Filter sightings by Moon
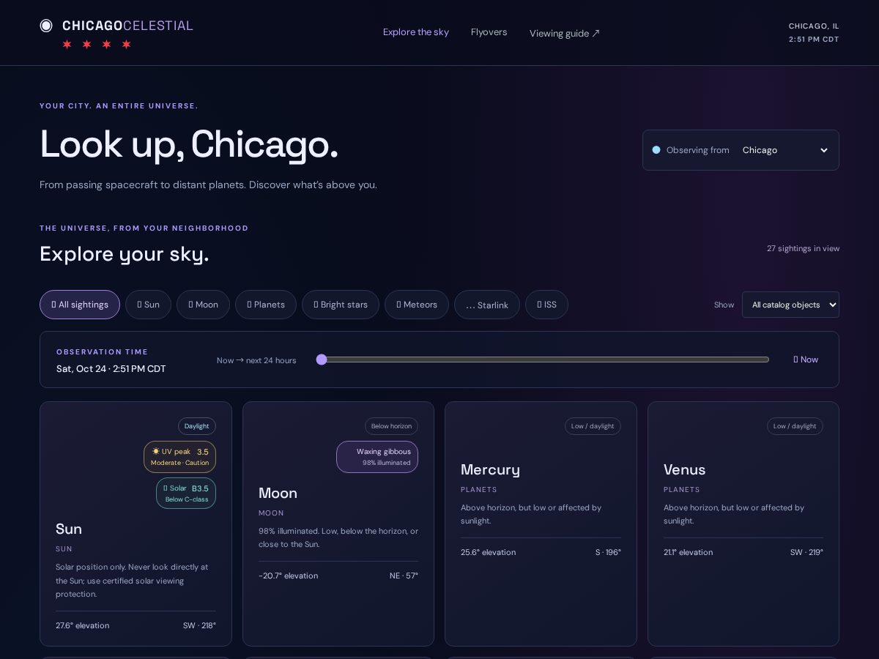Viewport: 879px width, 659px height. [203, 305]
